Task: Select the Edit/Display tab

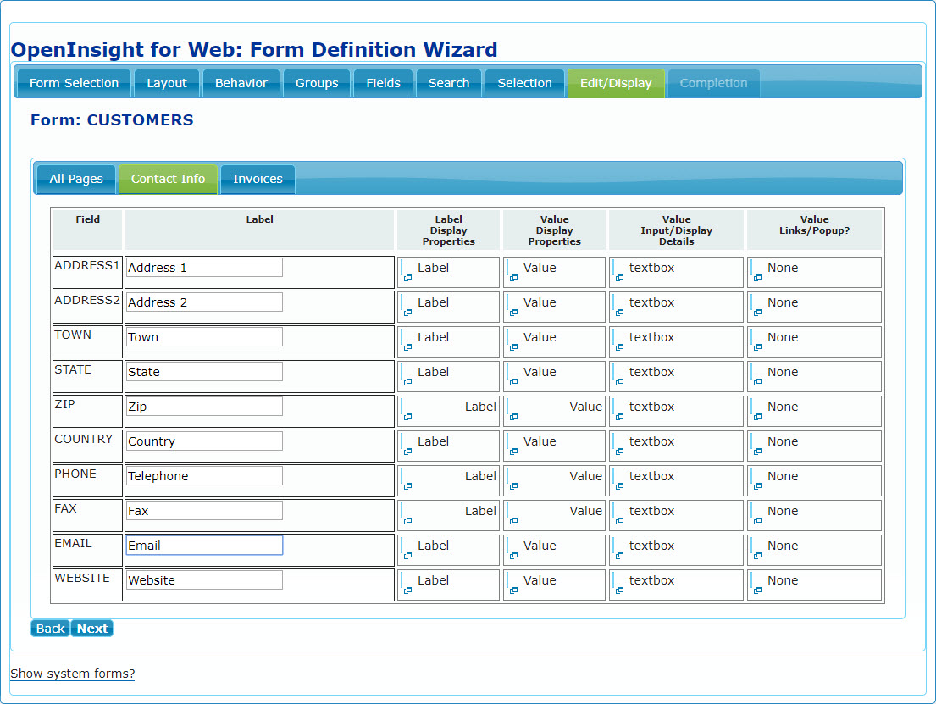Action: (x=616, y=83)
